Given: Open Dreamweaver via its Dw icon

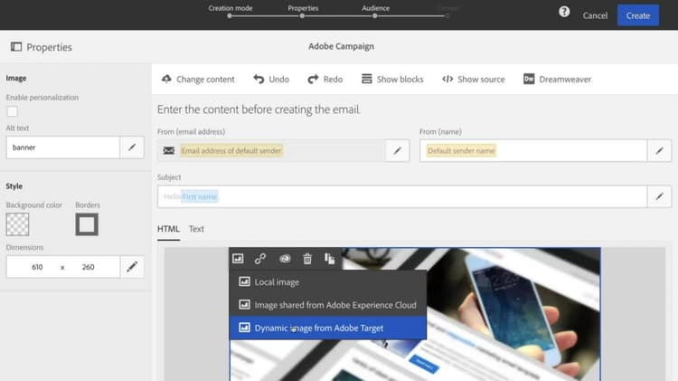Looking at the screenshot, I should click(x=529, y=79).
